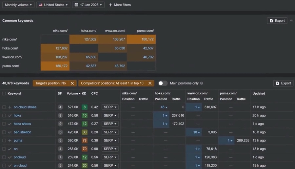
Task: Expand www.on.com position 10 for ben shelton
Action: [x=196, y=132]
